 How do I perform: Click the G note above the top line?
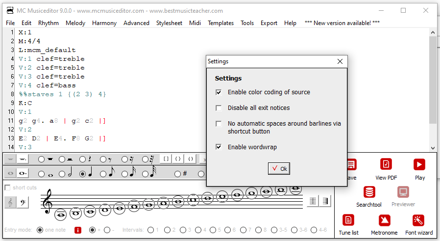pos(252,193)
